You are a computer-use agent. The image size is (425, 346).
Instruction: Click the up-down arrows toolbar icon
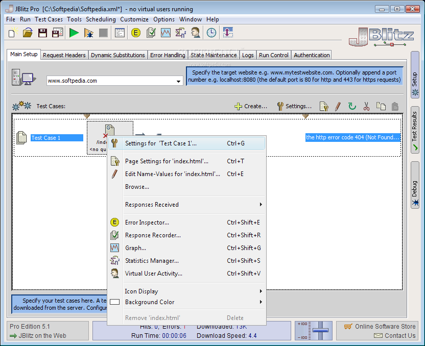(x=228, y=33)
